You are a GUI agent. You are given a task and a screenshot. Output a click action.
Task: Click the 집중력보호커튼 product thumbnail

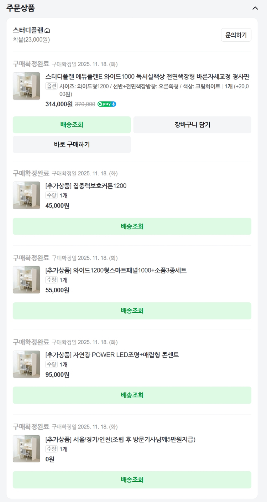point(26,195)
